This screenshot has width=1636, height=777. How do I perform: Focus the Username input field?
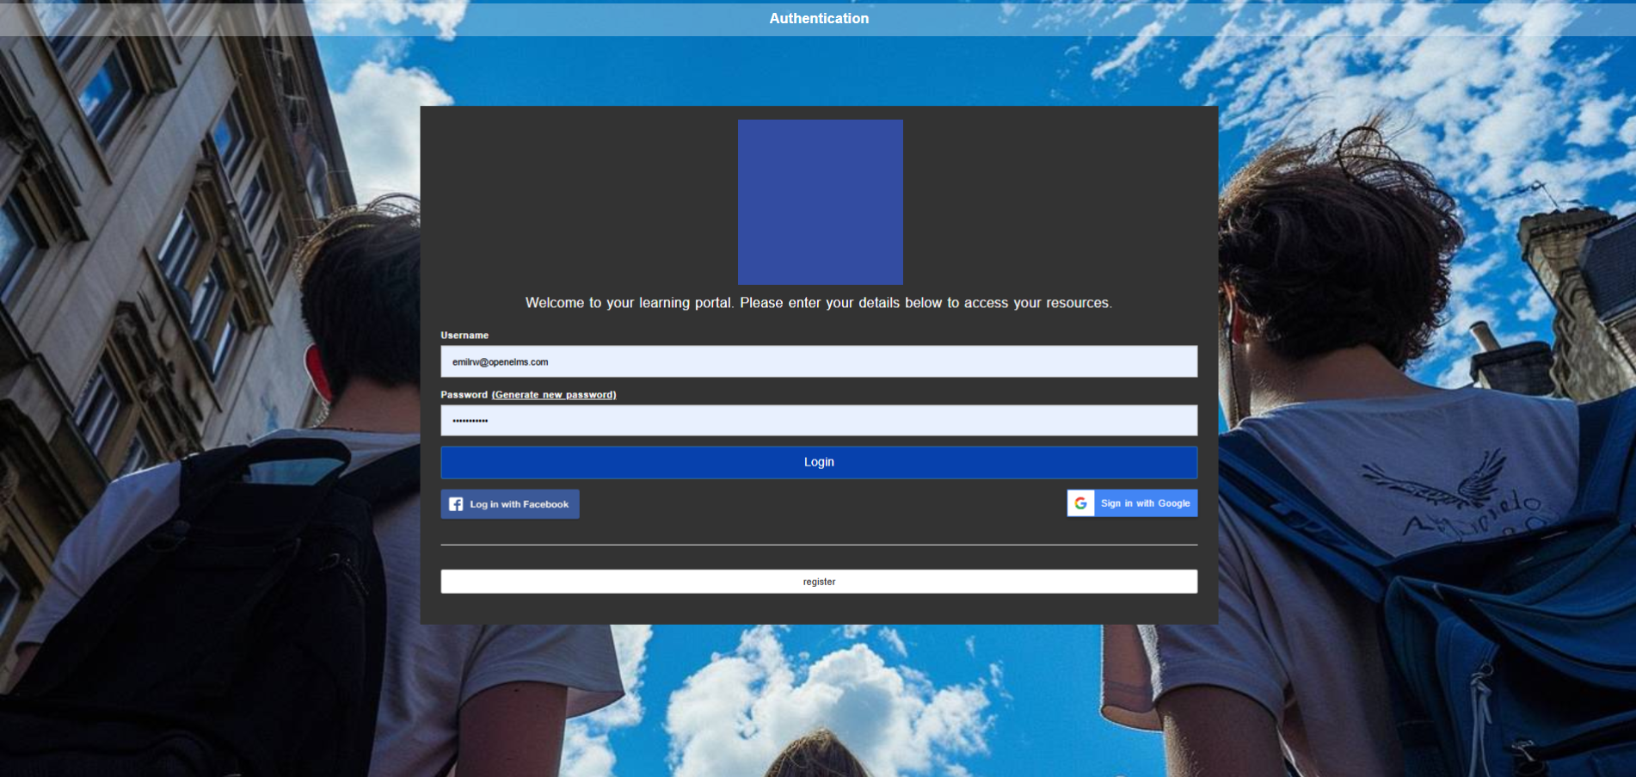click(x=819, y=361)
